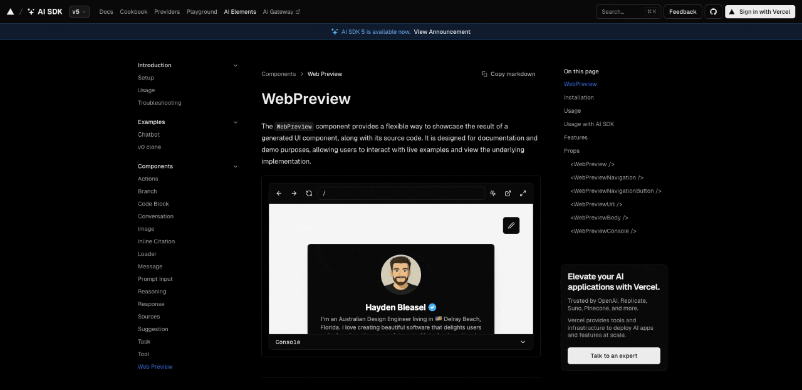Open the AI SDK GitHub repository
Screen dimensions: 802x390
tap(713, 11)
